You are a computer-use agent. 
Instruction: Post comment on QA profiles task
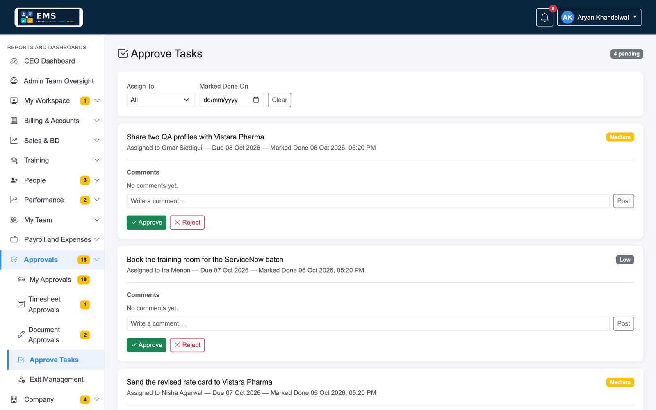click(x=624, y=201)
